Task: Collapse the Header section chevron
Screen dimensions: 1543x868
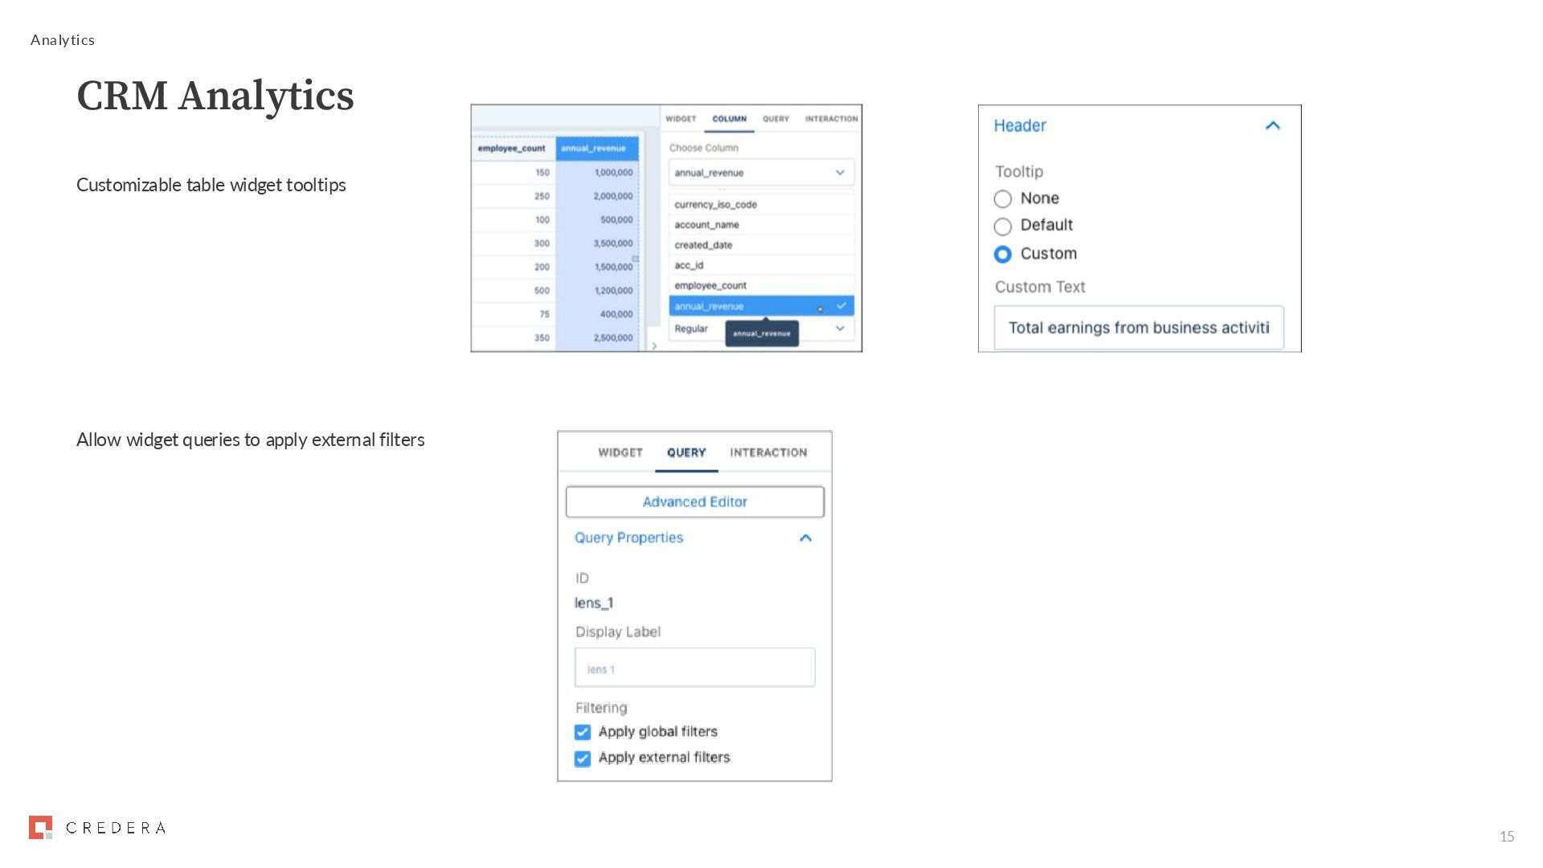Action: click(x=1272, y=125)
